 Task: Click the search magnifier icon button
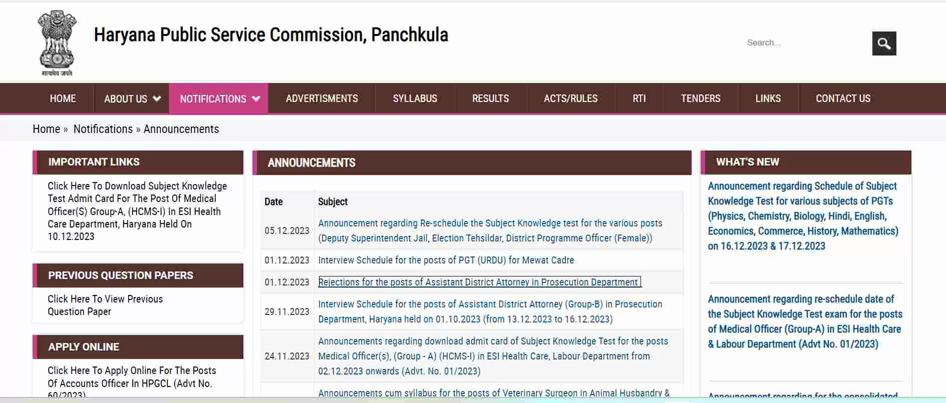click(x=884, y=43)
